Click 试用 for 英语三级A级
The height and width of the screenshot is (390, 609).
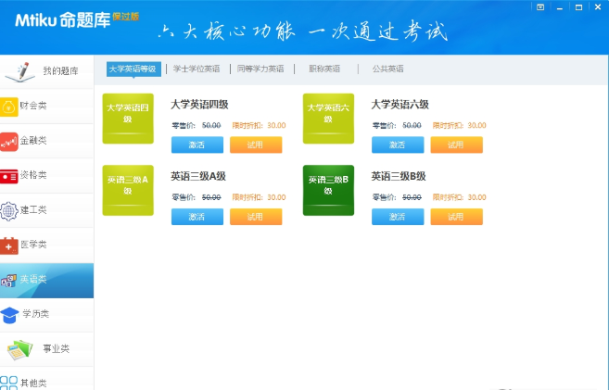(256, 217)
